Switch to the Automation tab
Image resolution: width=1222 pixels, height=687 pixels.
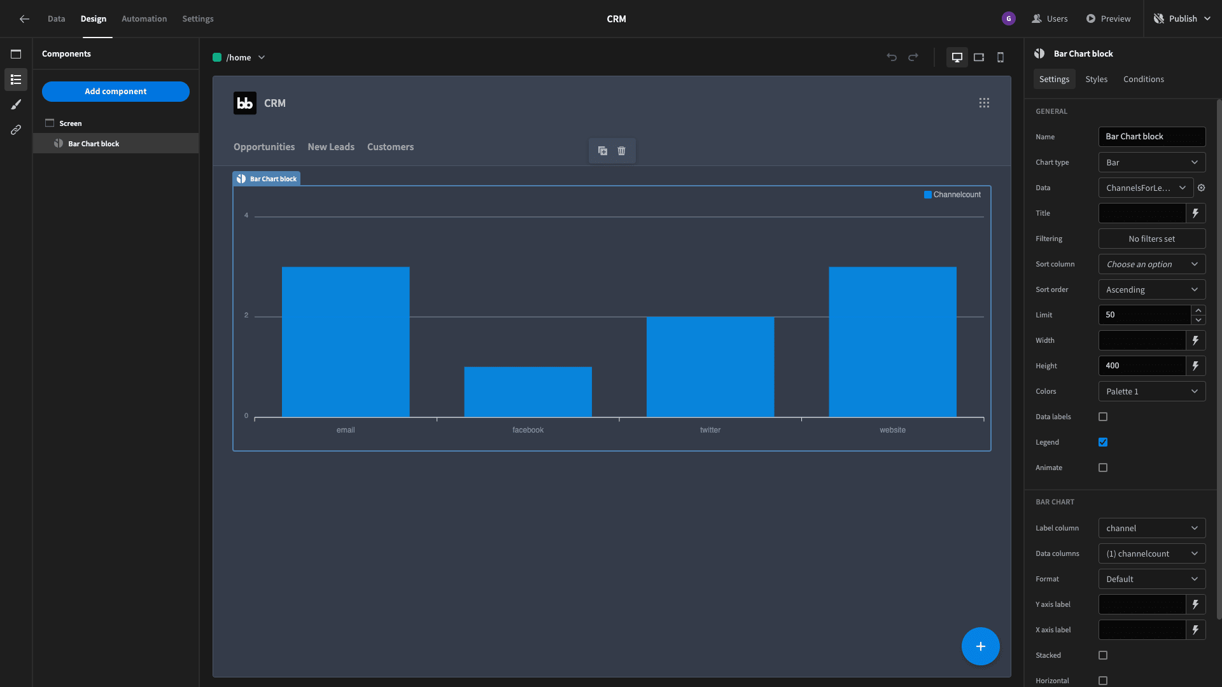point(144,19)
